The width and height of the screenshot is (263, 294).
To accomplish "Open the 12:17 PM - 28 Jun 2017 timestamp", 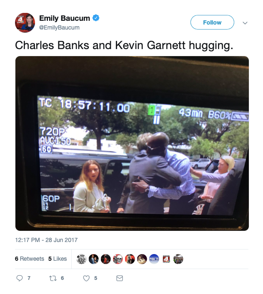I will click(x=46, y=240).
